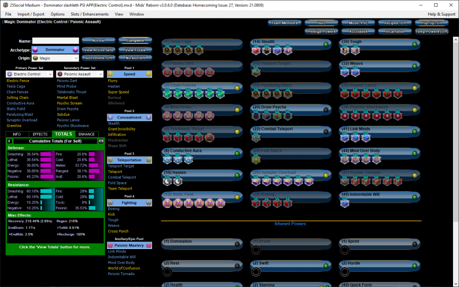This screenshot has width=459, height=287.
Task: Click the Psionic defense magenta bar
Action: click(x=46, y=176)
